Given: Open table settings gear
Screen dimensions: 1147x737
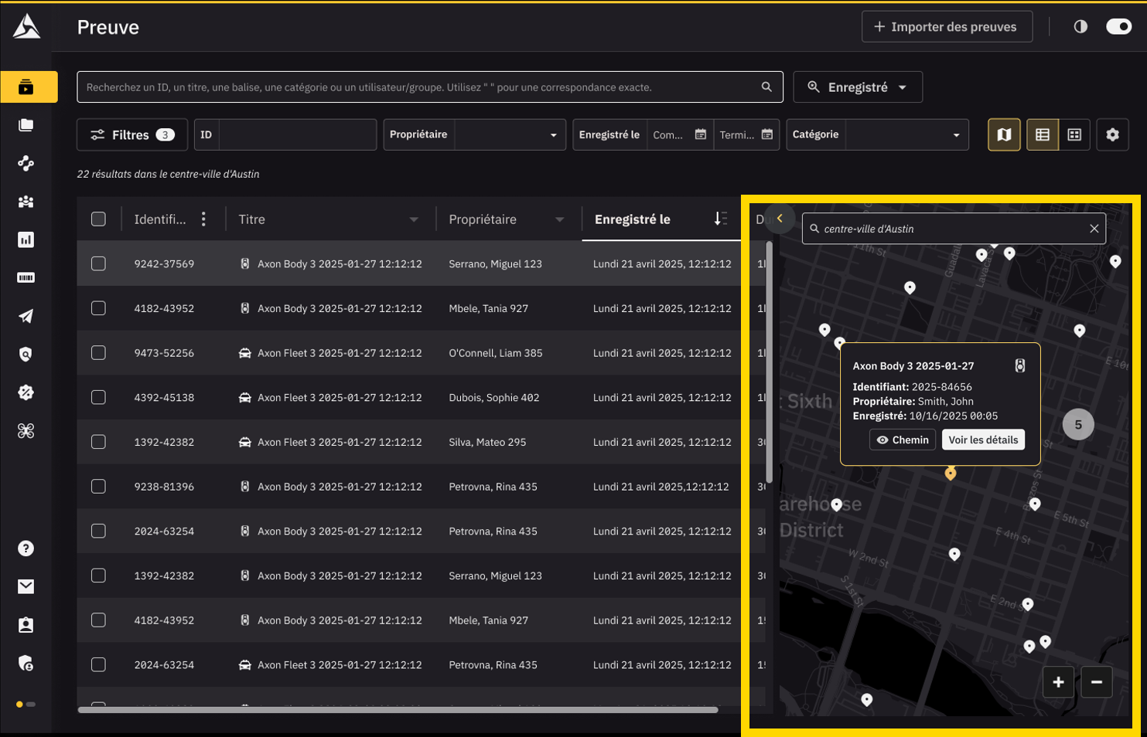Looking at the screenshot, I should [1112, 135].
